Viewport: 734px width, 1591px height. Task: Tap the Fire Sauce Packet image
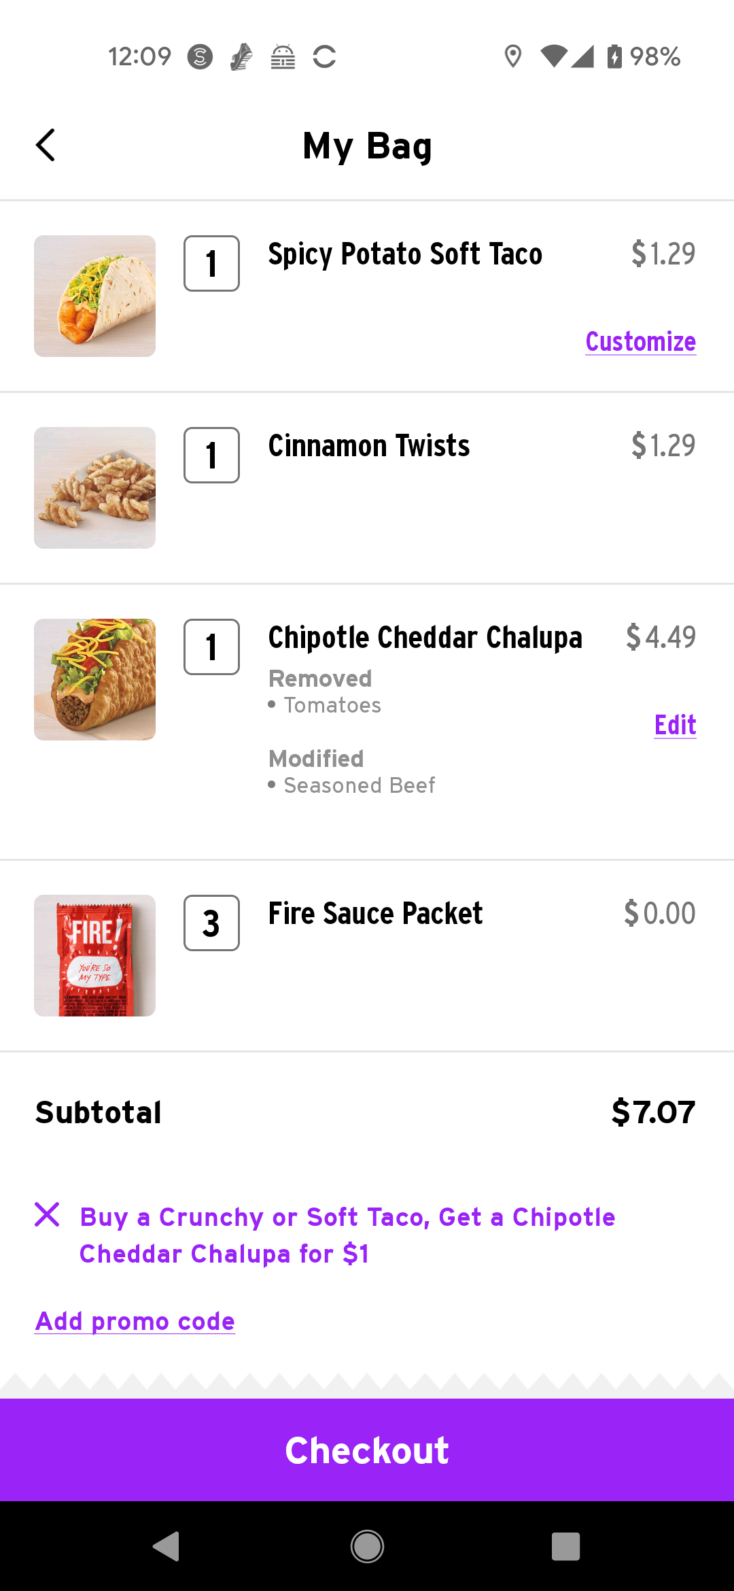95,956
